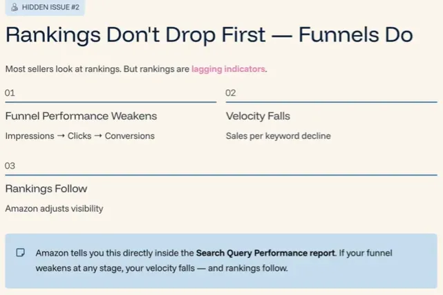Click the divider line under step 03

pyautogui.click(x=221, y=175)
